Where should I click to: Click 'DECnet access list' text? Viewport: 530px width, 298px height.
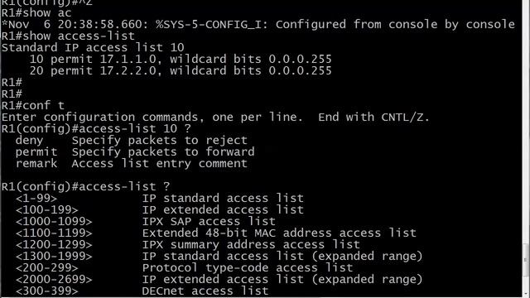point(205,291)
